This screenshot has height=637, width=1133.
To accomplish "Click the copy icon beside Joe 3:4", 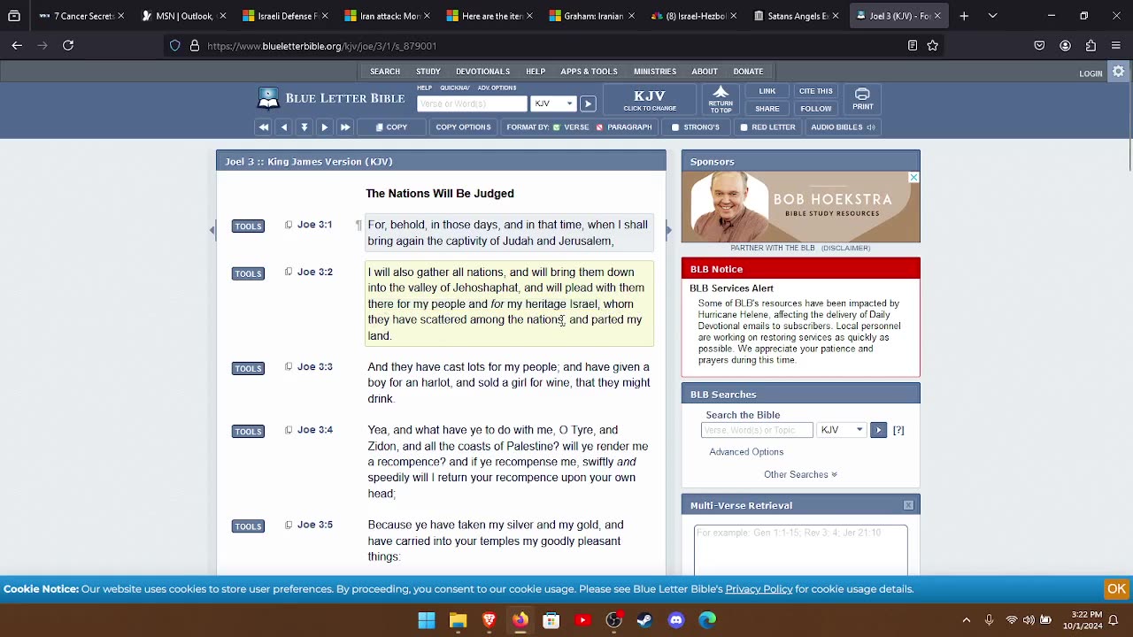I will point(289,430).
